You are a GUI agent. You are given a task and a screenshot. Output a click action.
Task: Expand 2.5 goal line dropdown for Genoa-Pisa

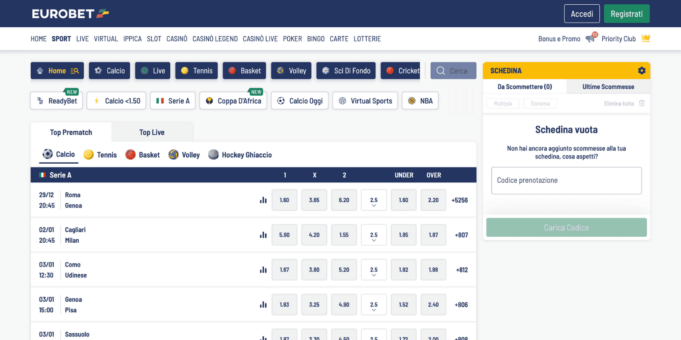point(374,305)
